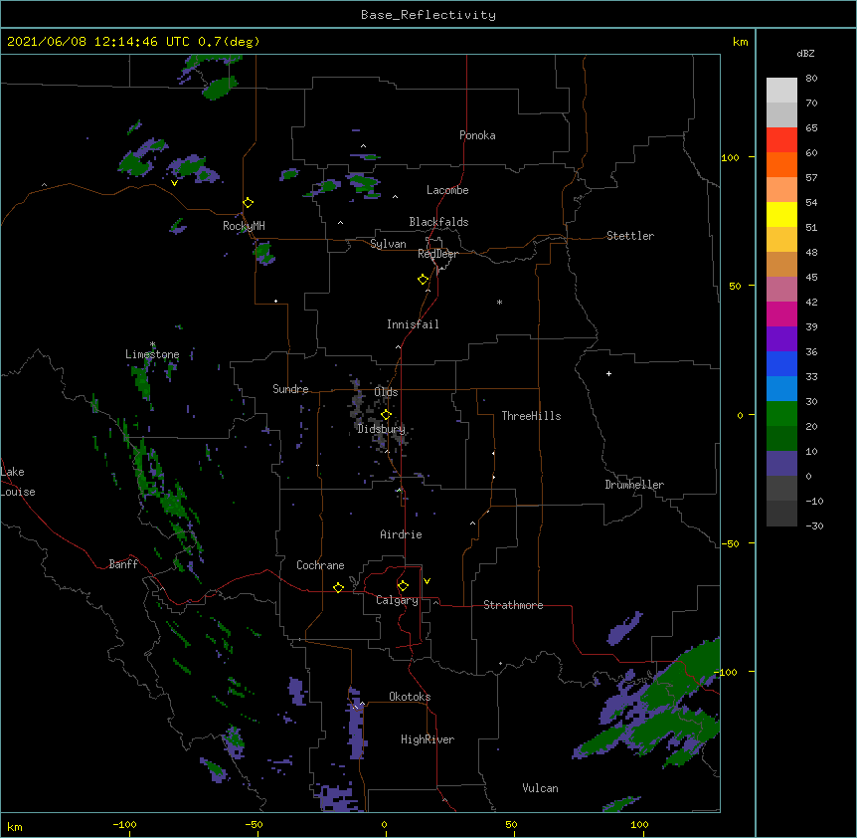Click the yellow diamond marker above Calgary
This screenshot has height=838, width=857.
pos(403,586)
